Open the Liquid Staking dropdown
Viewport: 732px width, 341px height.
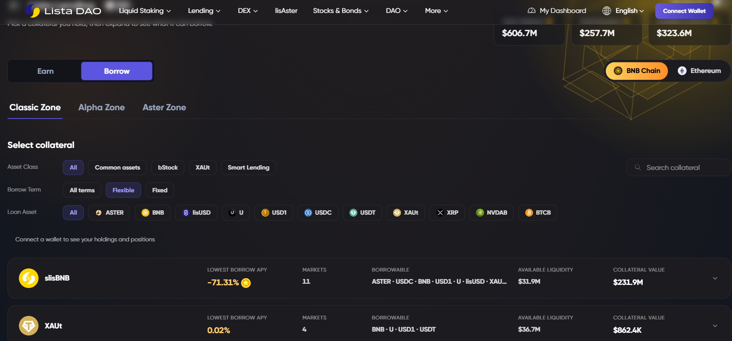pyautogui.click(x=145, y=11)
